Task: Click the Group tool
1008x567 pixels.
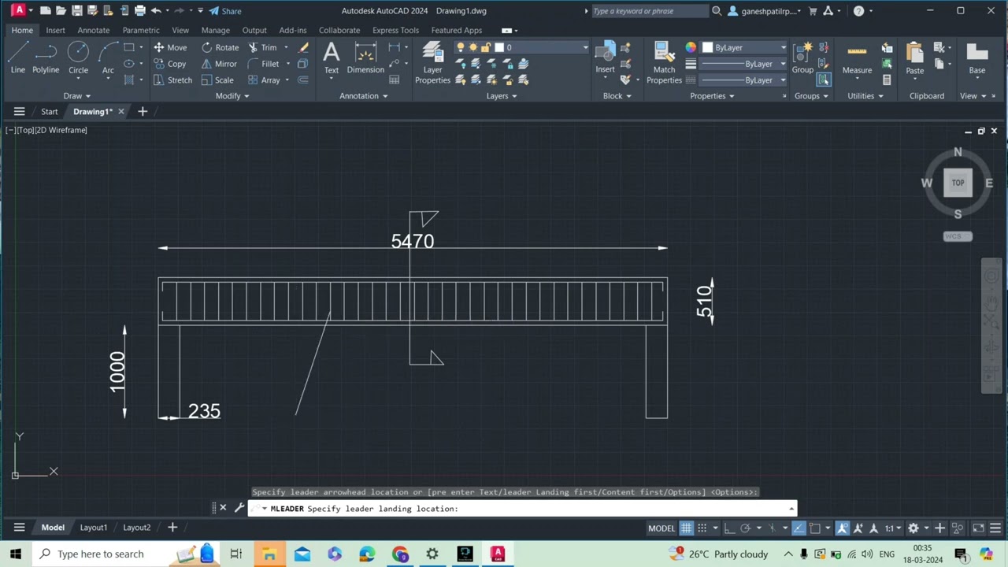Action: pyautogui.click(x=802, y=57)
